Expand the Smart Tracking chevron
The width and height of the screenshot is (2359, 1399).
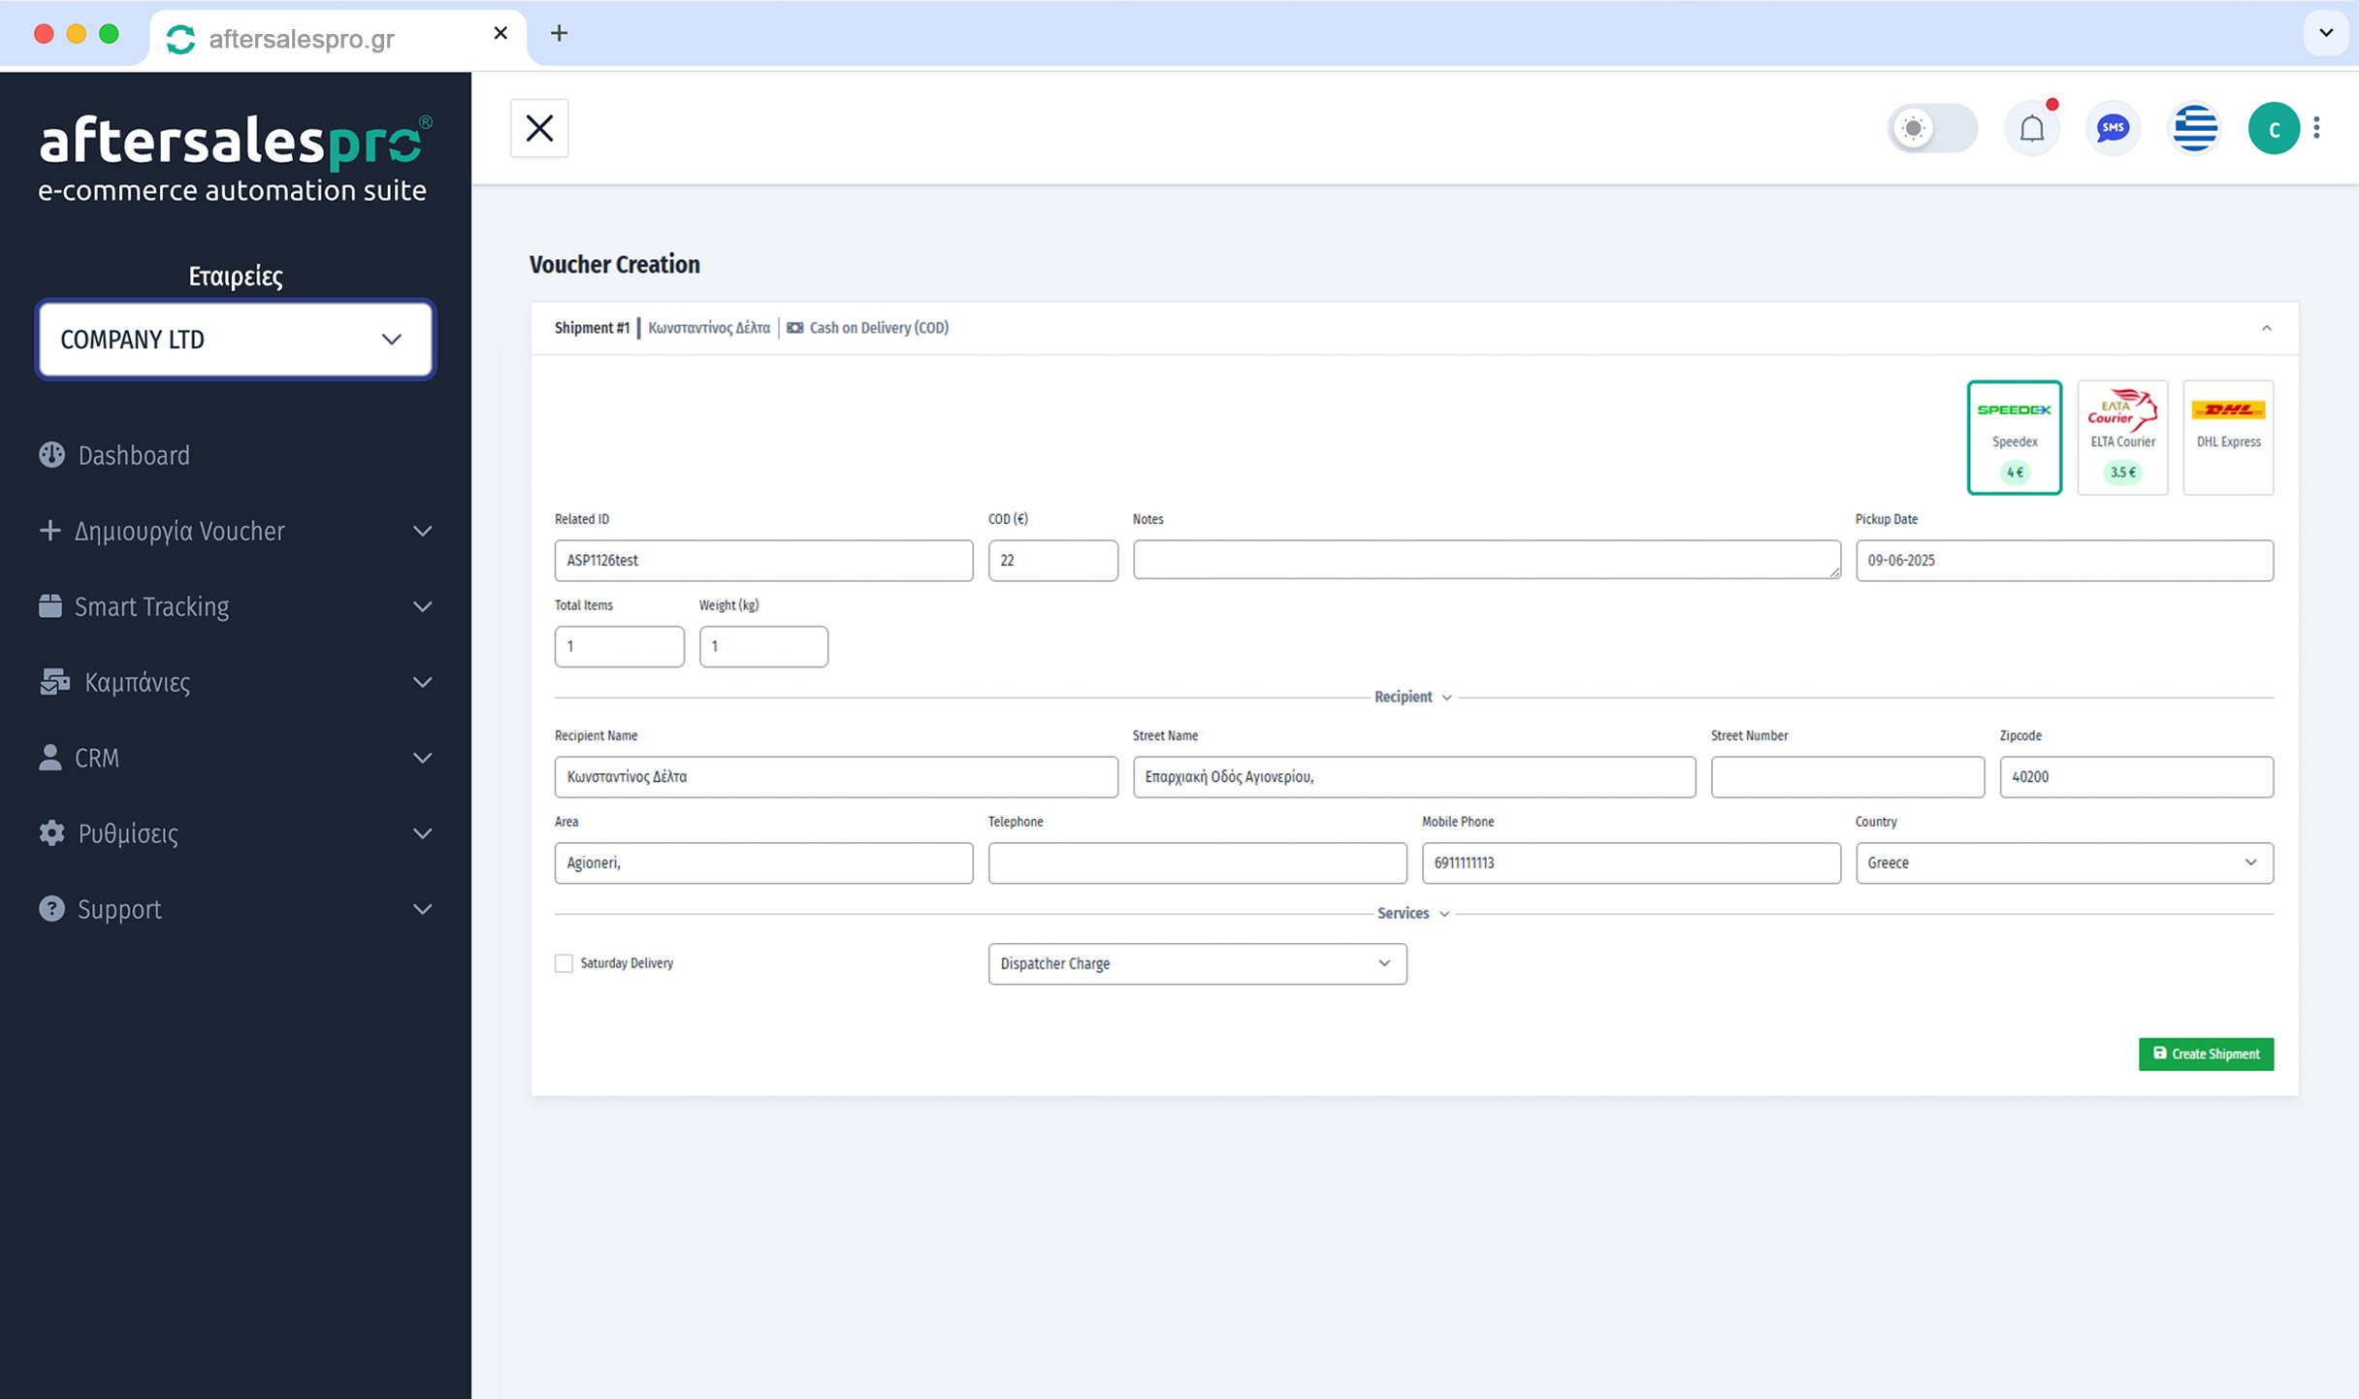tap(422, 606)
